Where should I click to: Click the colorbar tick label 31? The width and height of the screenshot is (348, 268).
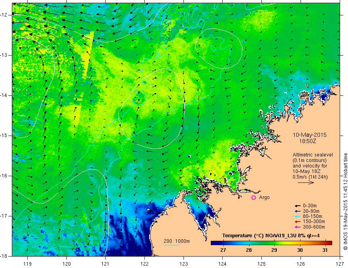point(325,250)
